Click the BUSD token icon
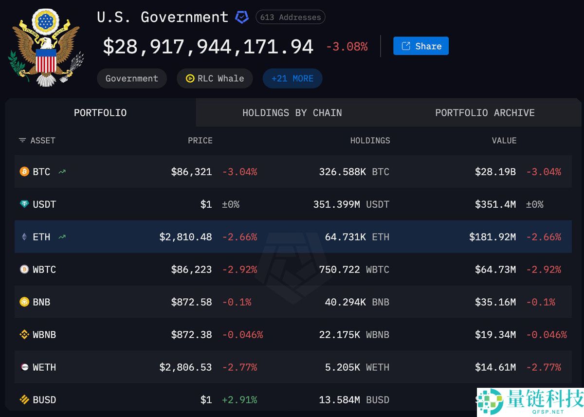The image size is (584, 417). 25,399
